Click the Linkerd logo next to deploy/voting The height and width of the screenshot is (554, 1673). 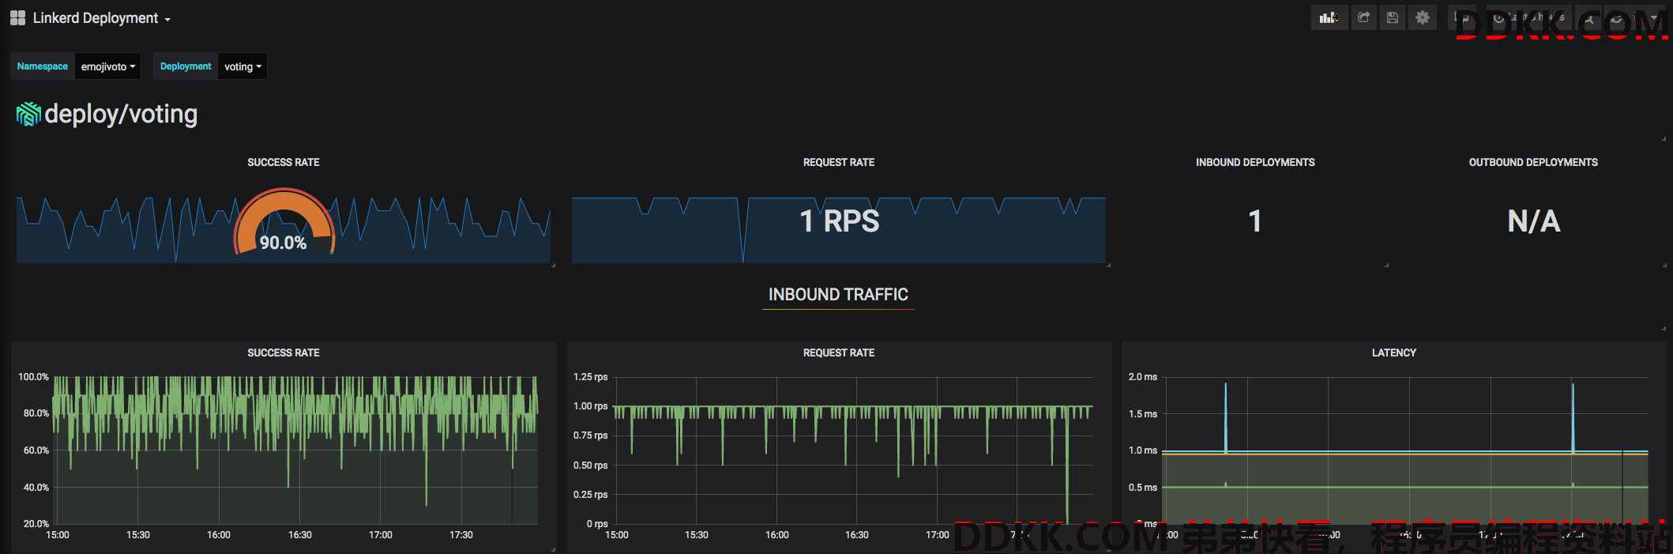[28, 115]
